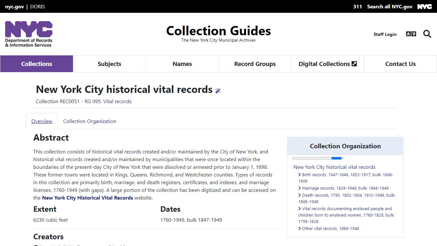Click the wand icon beside collection title
Image resolution: width=437 pixels, height=246 pixels.
[218, 91]
